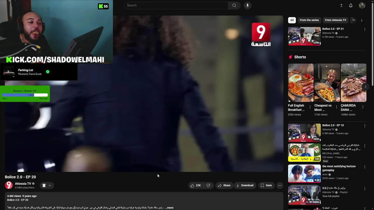Click MS 24 by JAMEL channel name
Viewport: 374px width, 210px height.
click(331, 153)
